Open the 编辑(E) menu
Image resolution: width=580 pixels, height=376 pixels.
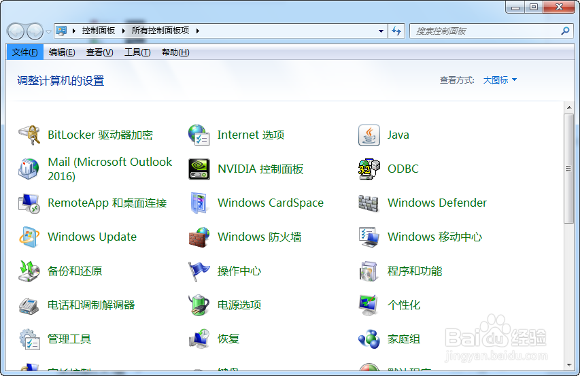pyautogui.click(x=62, y=52)
